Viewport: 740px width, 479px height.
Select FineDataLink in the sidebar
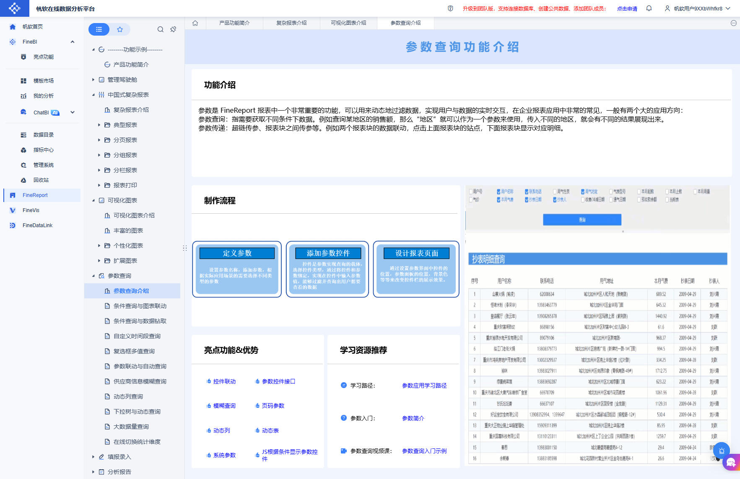[37, 225]
